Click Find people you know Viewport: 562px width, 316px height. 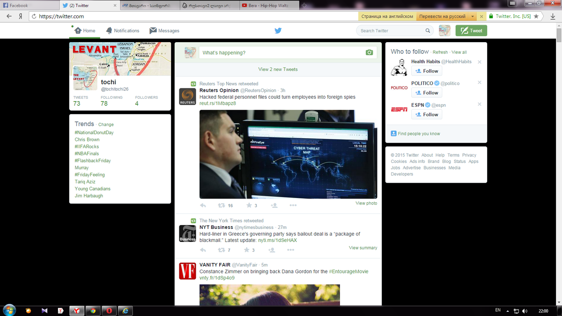[419, 134]
